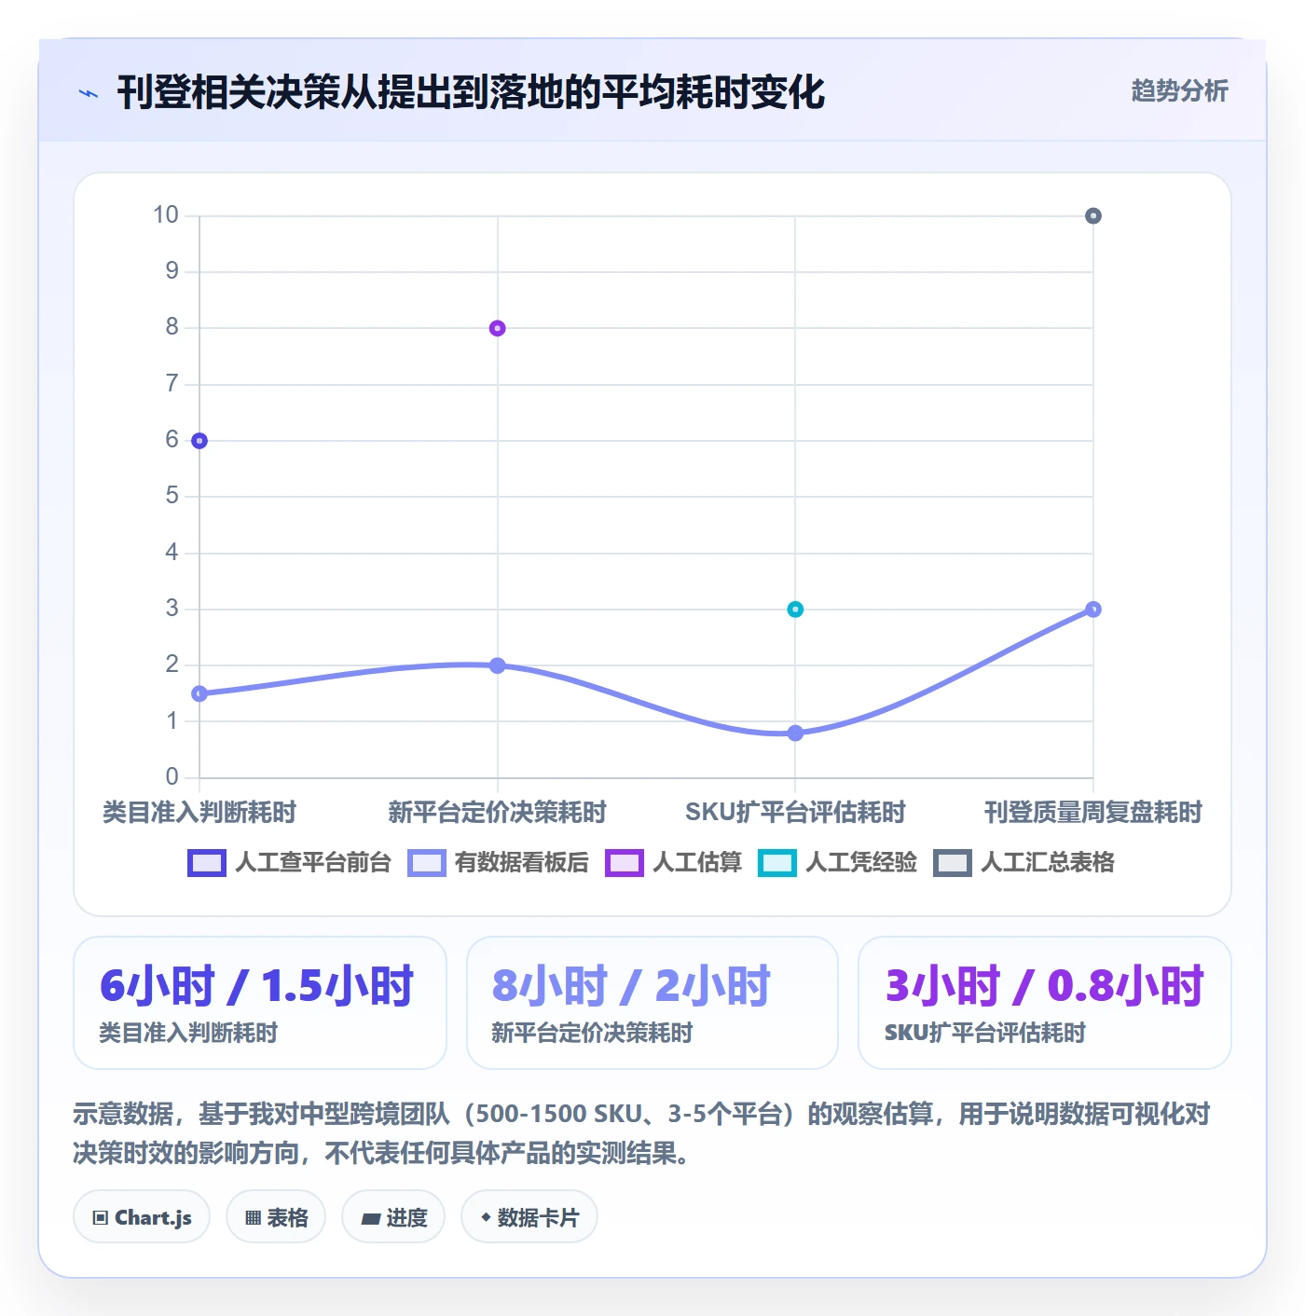
Task: Select the 表格 tag
Action: (x=276, y=1217)
